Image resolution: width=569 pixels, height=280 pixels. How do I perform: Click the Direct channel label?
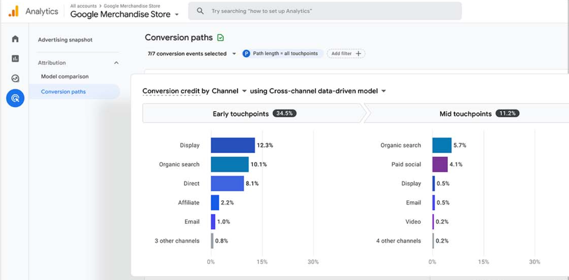[191, 183]
